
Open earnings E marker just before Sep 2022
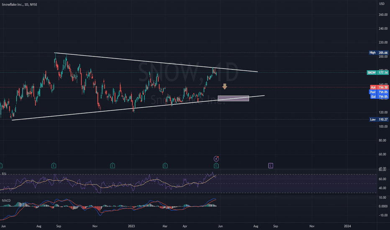click(54, 166)
